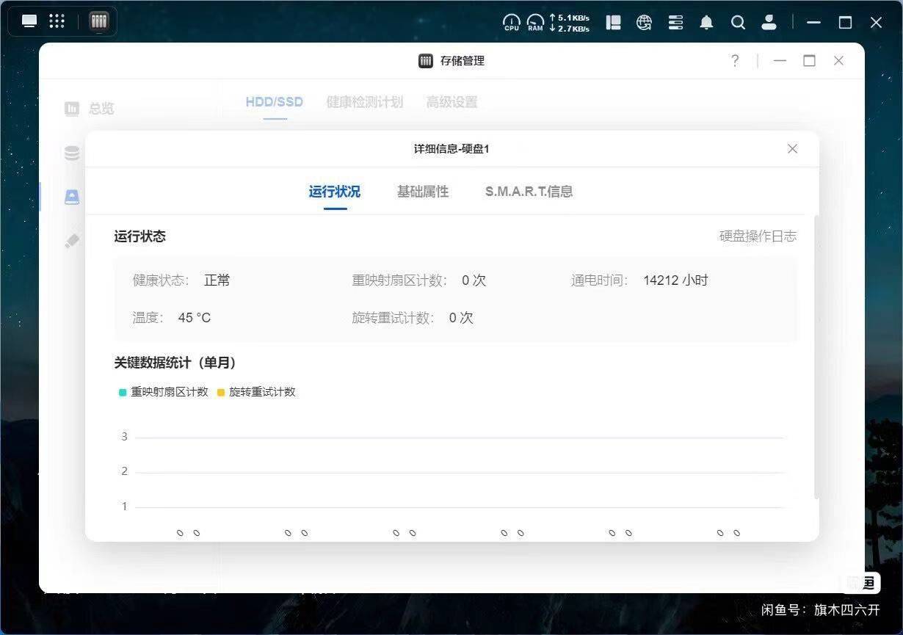
Task: Open the notifications bell
Action: [706, 23]
